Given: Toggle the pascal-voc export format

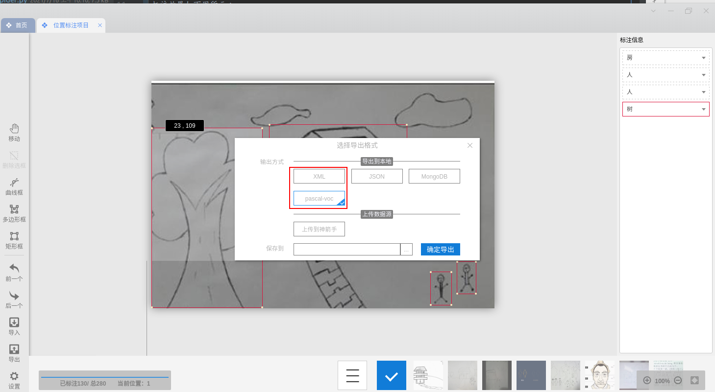Looking at the screenshot, I should pyautogui.click(x=319, y=198).
